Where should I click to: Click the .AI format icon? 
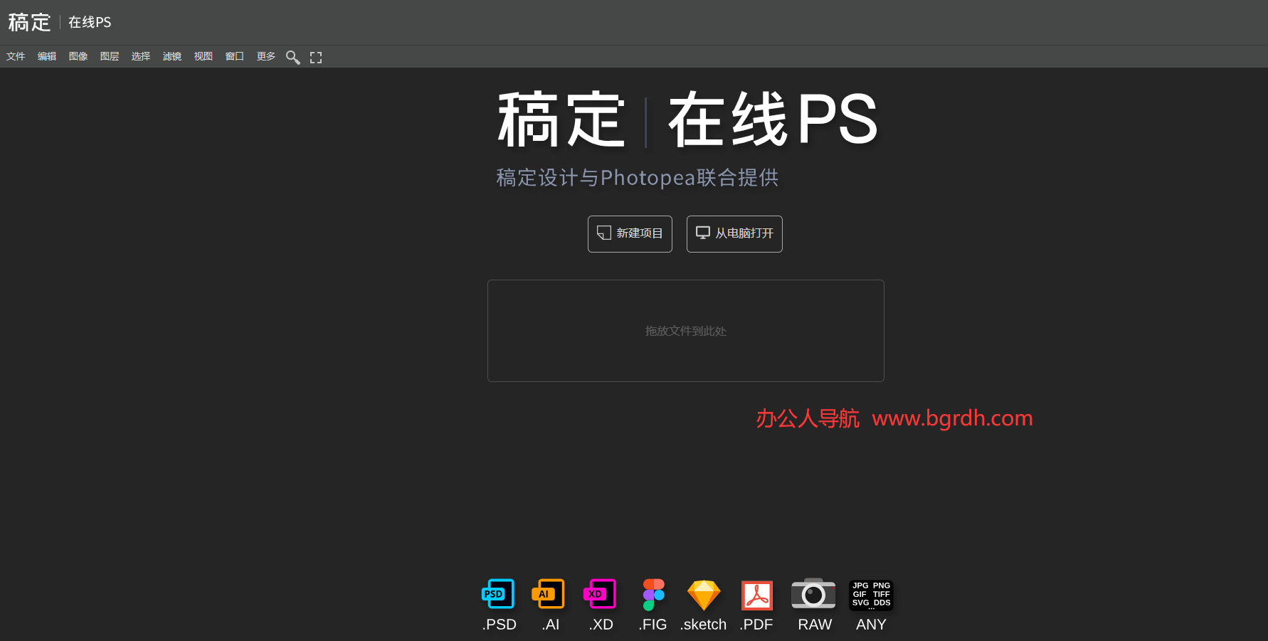coord(548,594)
